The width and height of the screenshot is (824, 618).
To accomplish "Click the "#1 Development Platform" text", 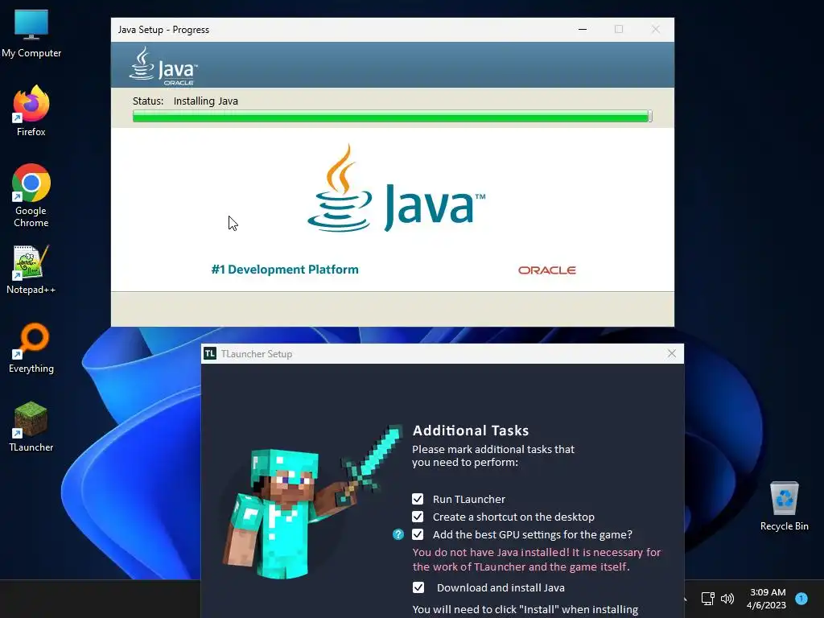I will point(285,270).
